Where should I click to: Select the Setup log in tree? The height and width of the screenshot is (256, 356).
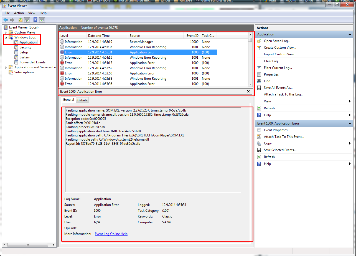[24, 52]
